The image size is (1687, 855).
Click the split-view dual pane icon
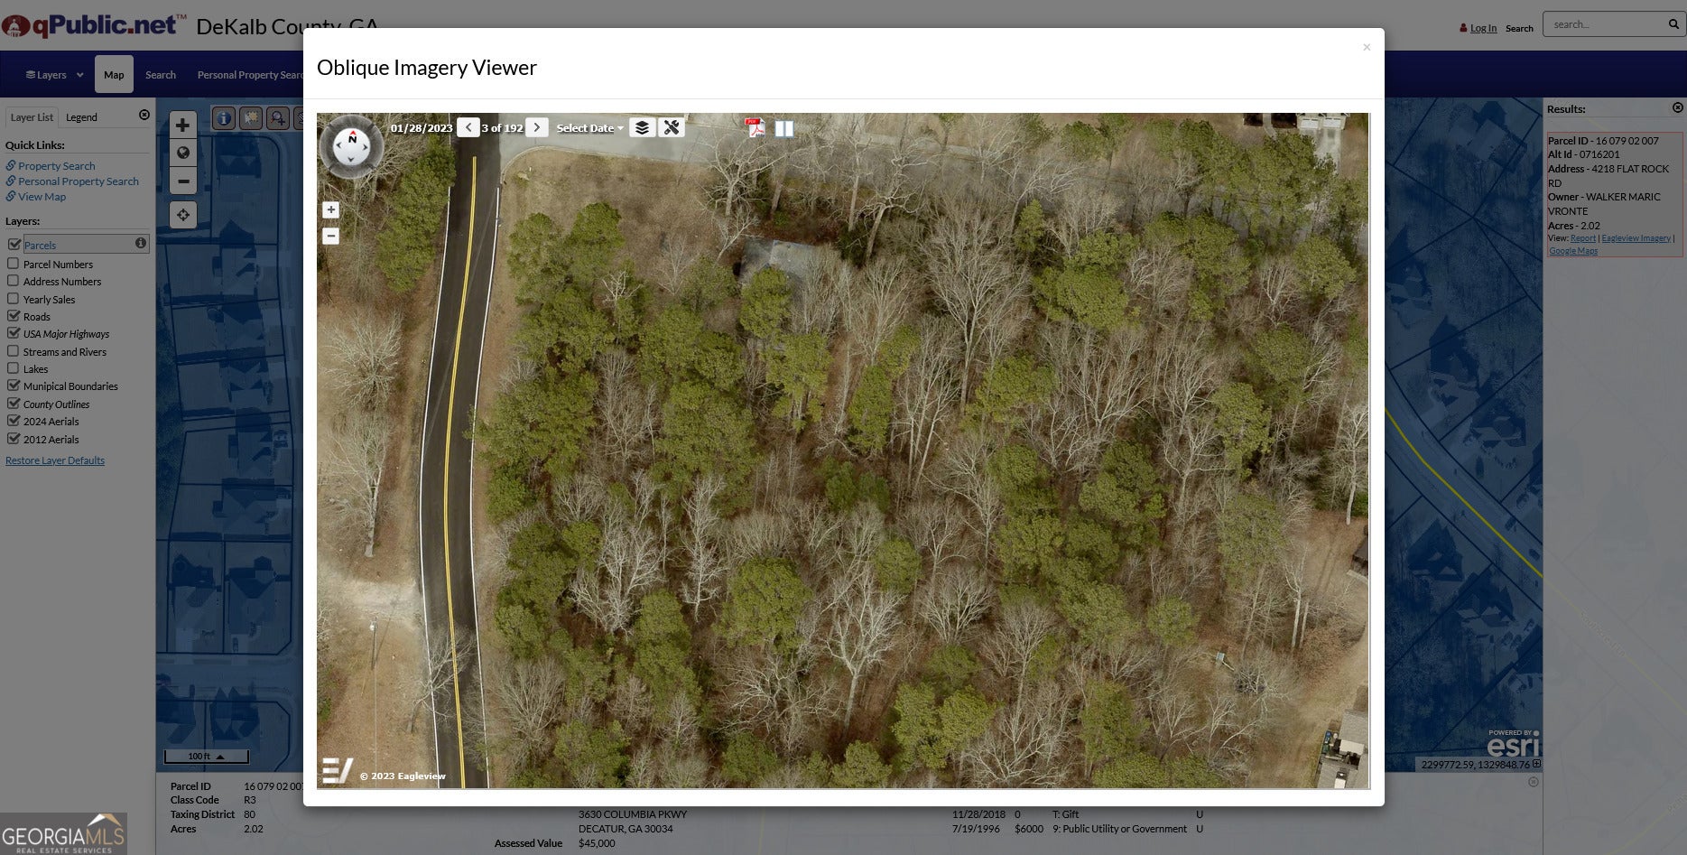[x=784, y=129]
